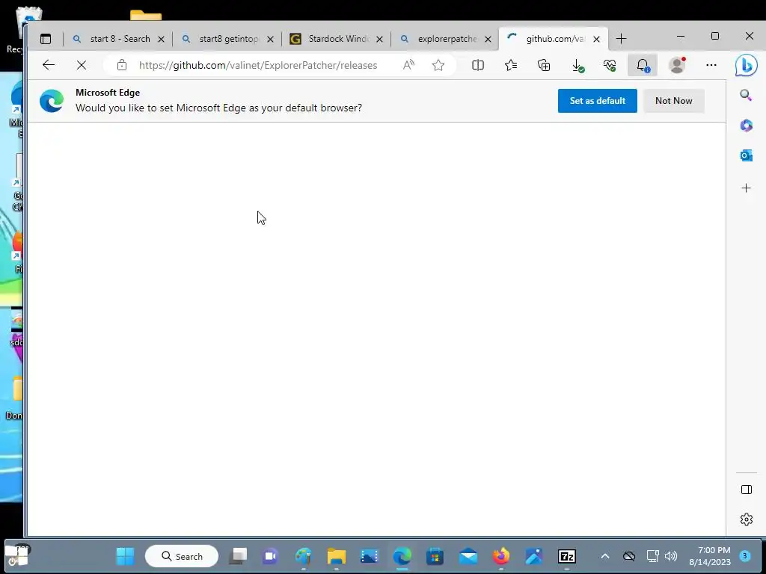Close the explorerpatcher tab

click(x=488, y=40)
